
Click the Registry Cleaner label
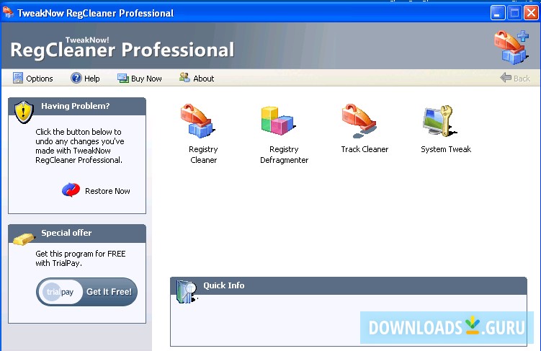[203, 155]
